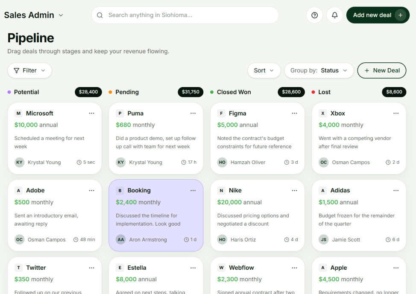Open Apple card three-dot menu
The height and width of the screenshot is (294, 416).
point(396,268)
